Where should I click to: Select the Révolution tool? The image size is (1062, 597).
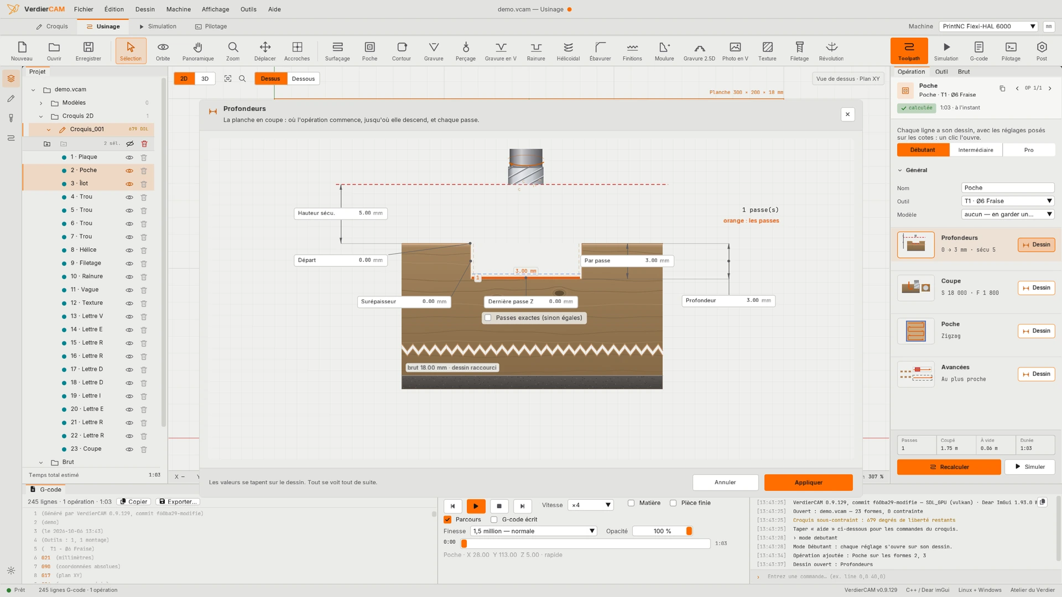tap(831, 51)
